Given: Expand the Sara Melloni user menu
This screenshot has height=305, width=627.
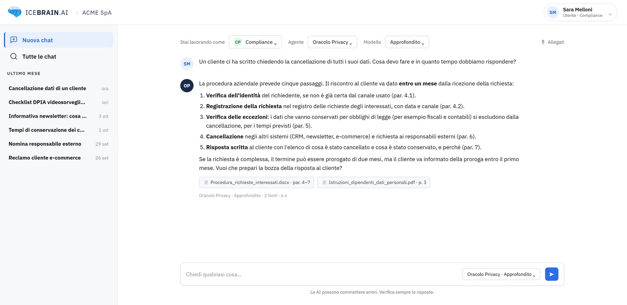Looking at the screenshot, I should click(x=581, y=13).
